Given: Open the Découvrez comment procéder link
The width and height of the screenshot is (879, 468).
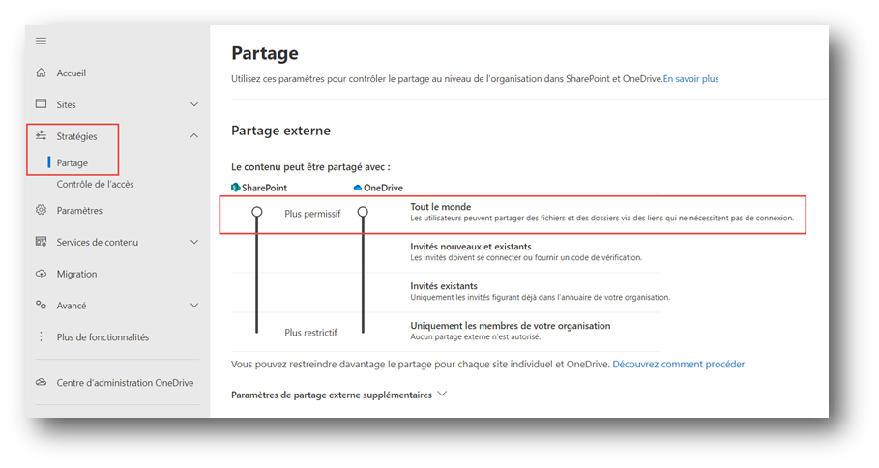Looking at the screenshot, I should click(x=678, y=364).
